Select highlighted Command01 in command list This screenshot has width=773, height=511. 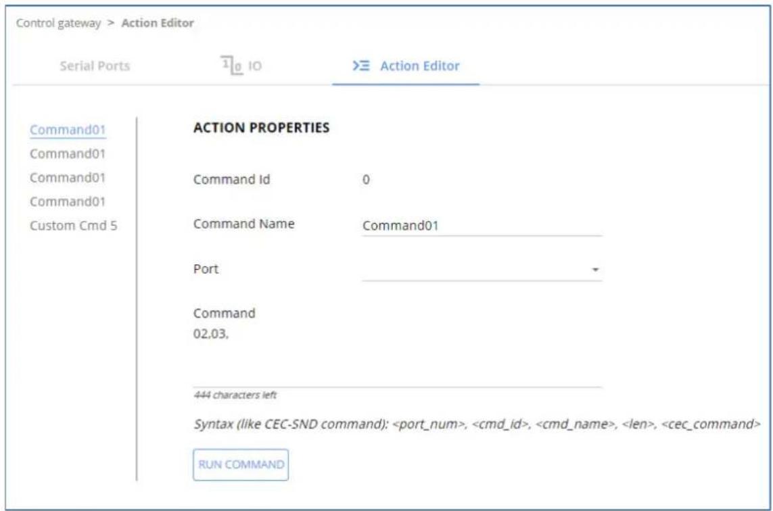click(68, 130)
